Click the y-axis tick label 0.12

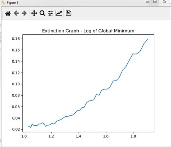(x=16, y=73)
